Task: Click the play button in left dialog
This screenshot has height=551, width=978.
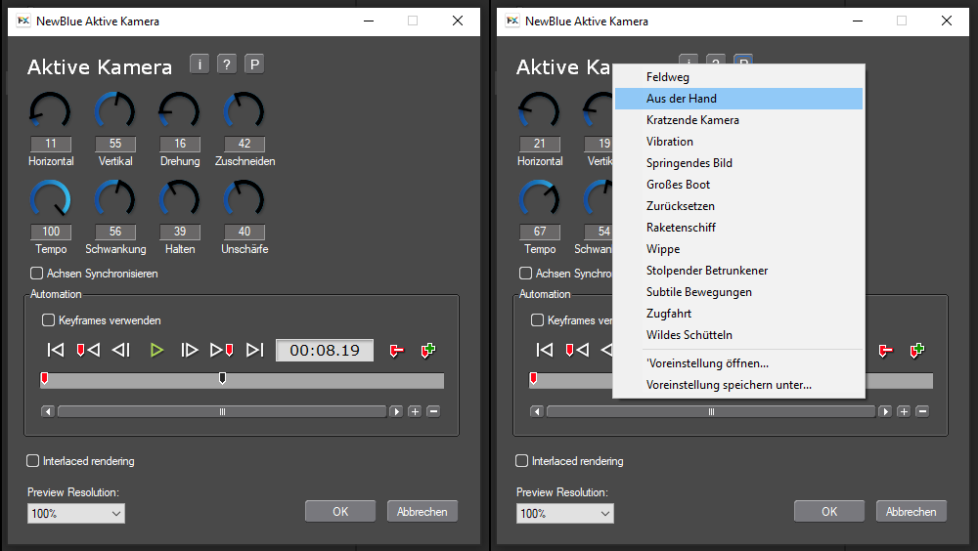Action: point(156,350)
